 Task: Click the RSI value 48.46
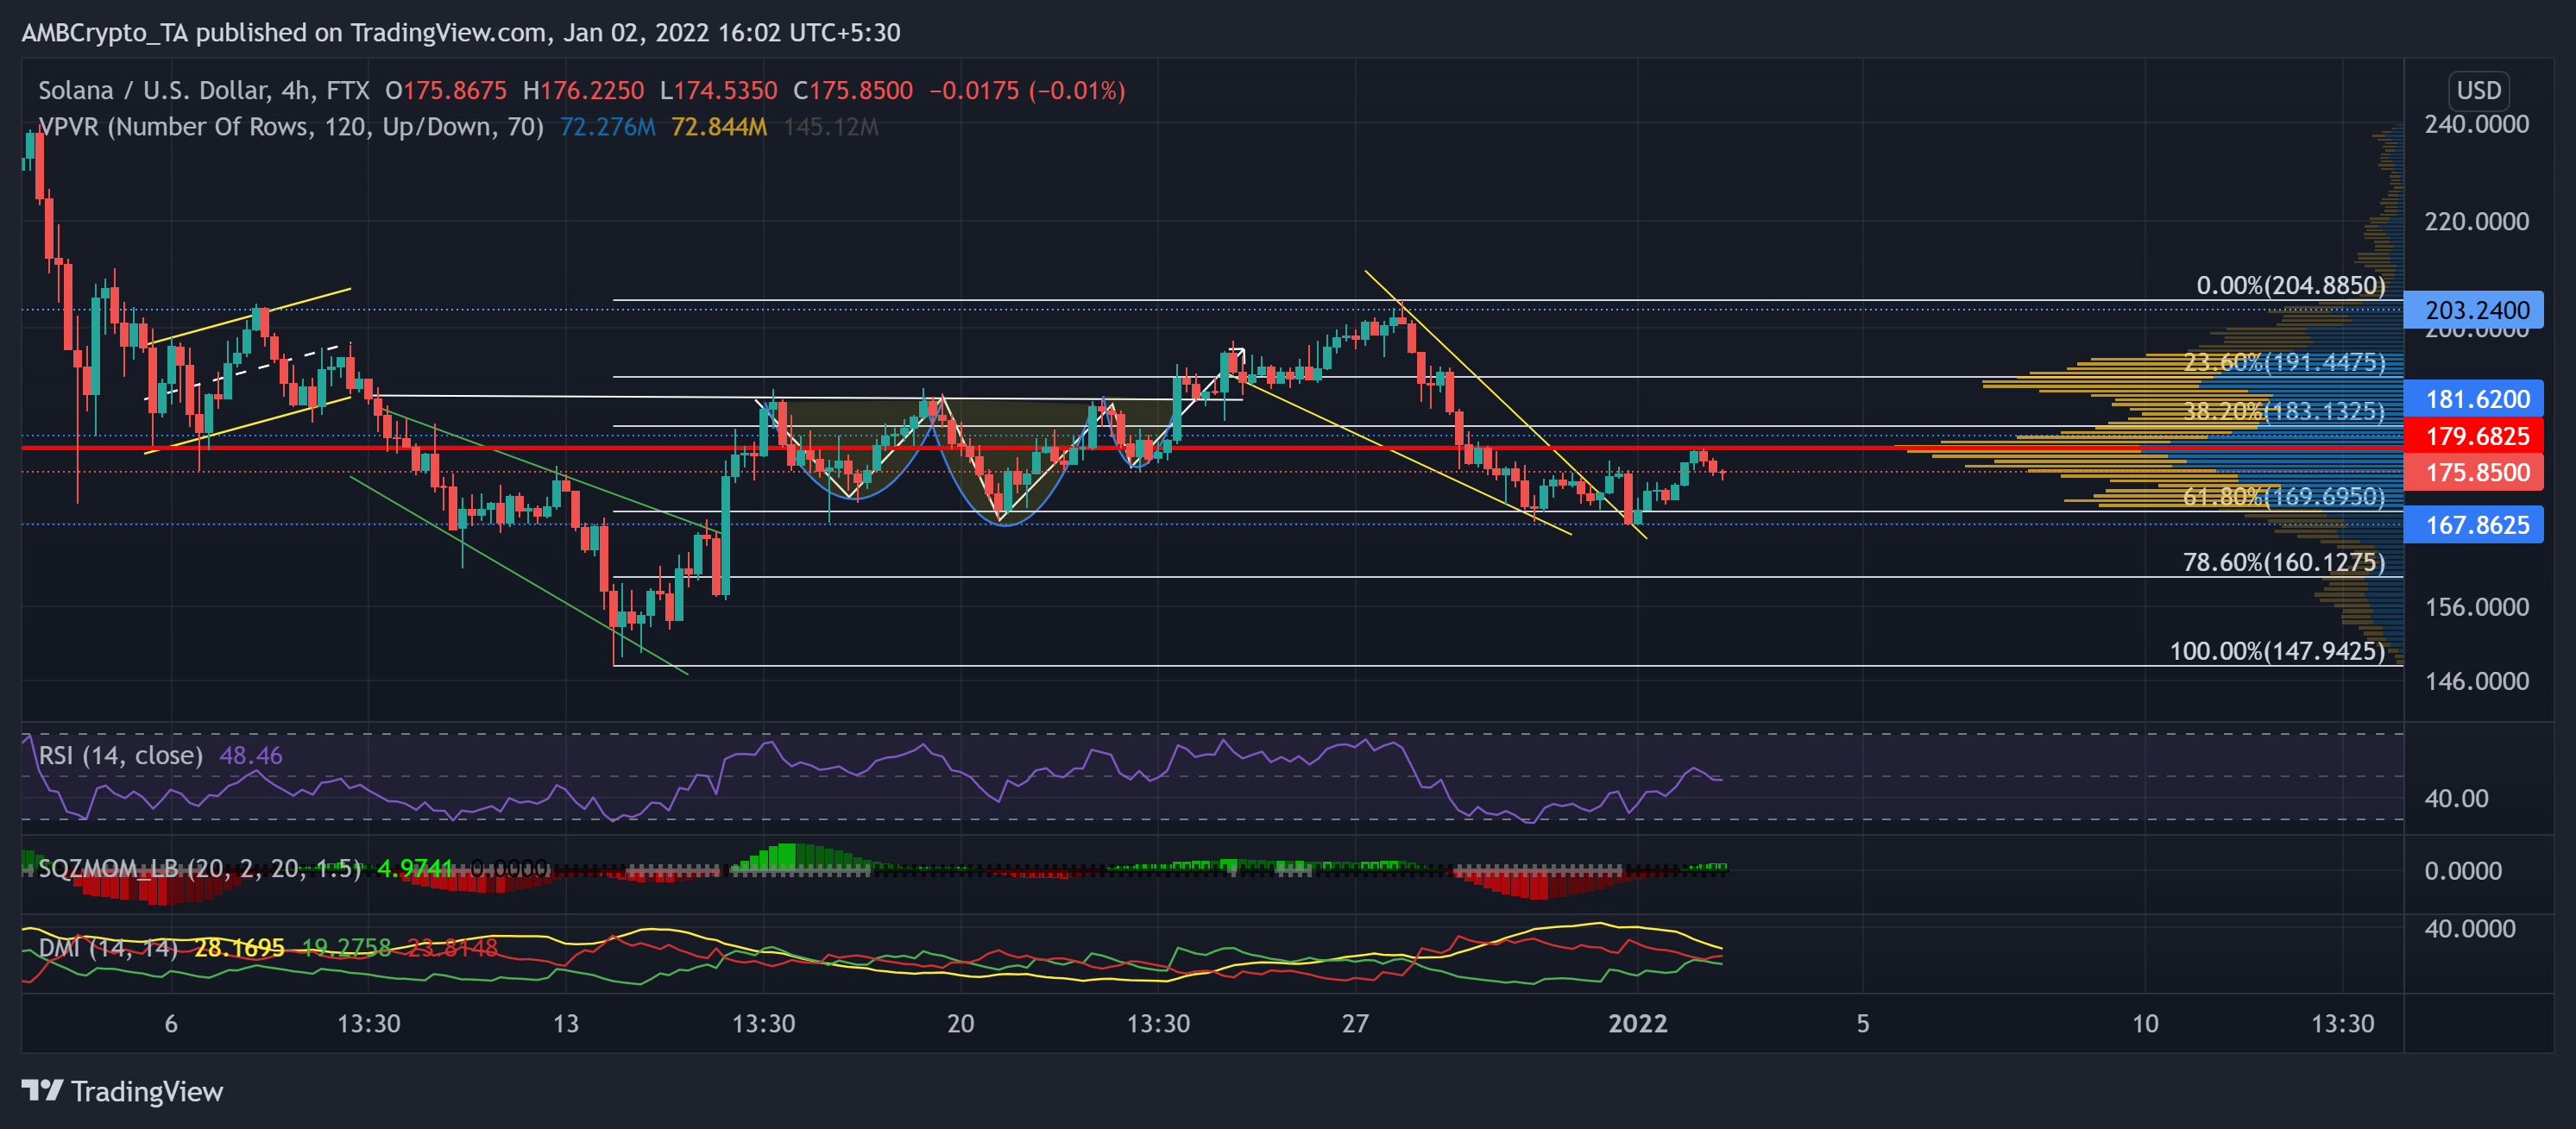(x=250, y=756)
